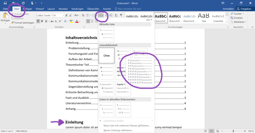Viewport: 255px width, 133px height.
Task: Show paragraph marks with pilcrow icon
Action: click(x=122, y=15)
